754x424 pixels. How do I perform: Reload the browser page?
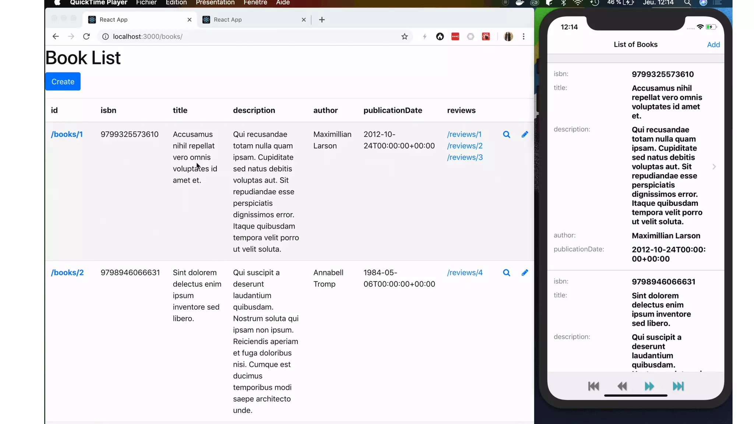pos(87,36)
